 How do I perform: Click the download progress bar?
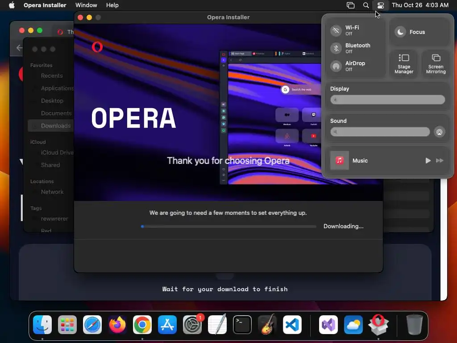point(228,226)
